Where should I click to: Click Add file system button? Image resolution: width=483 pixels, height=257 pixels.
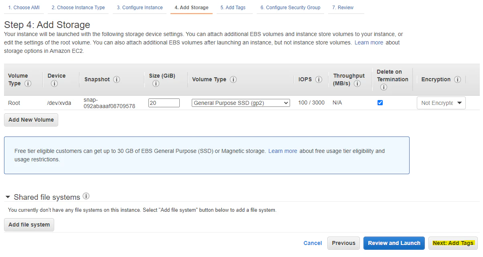[29, 225]
